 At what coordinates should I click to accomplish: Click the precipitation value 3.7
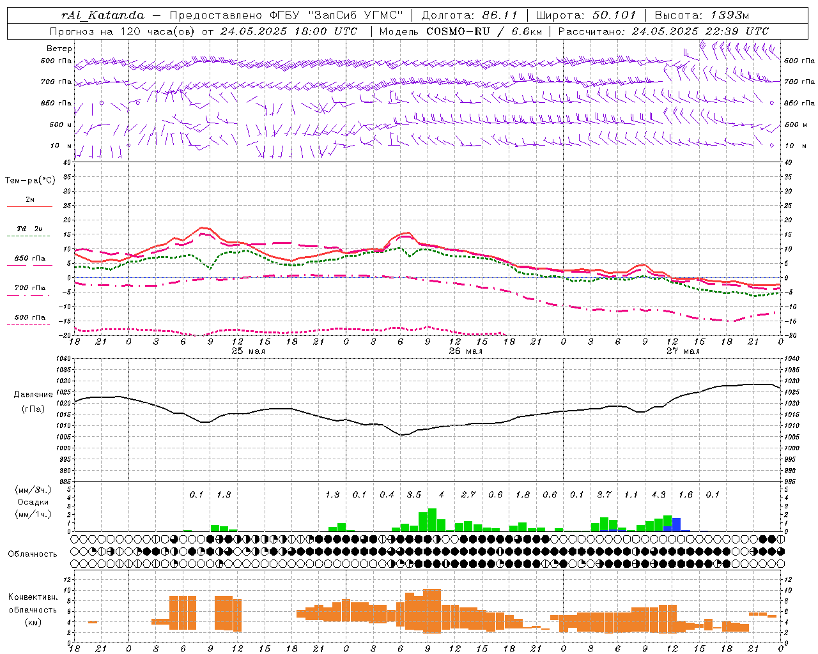pyautogui.click(x=604, y=494)
